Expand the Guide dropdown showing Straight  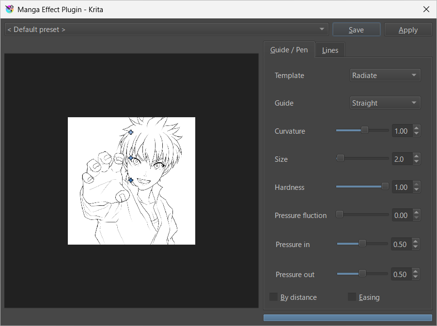[385, 103]
